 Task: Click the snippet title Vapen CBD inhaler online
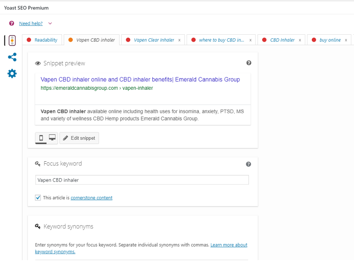140,79
